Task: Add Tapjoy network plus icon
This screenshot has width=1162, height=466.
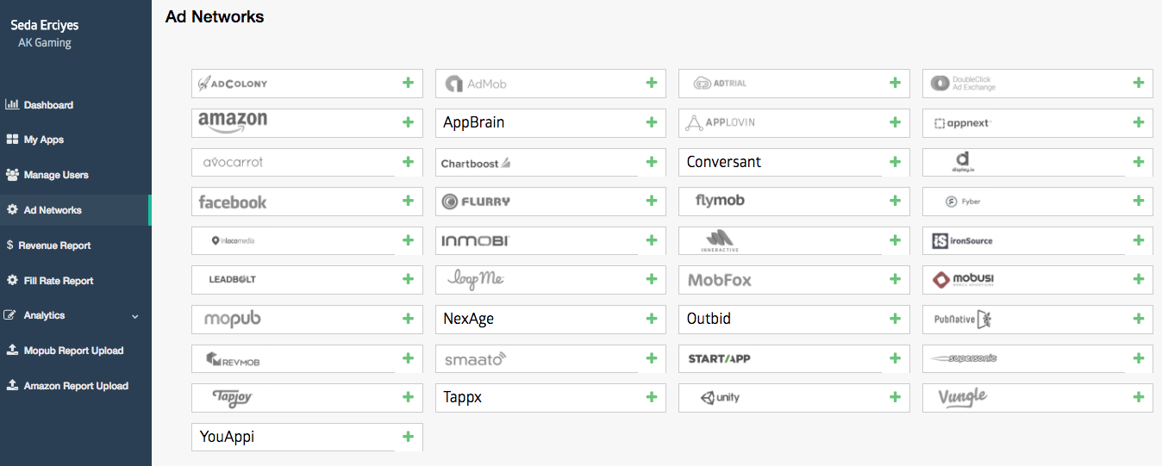Action: (408, 397)
